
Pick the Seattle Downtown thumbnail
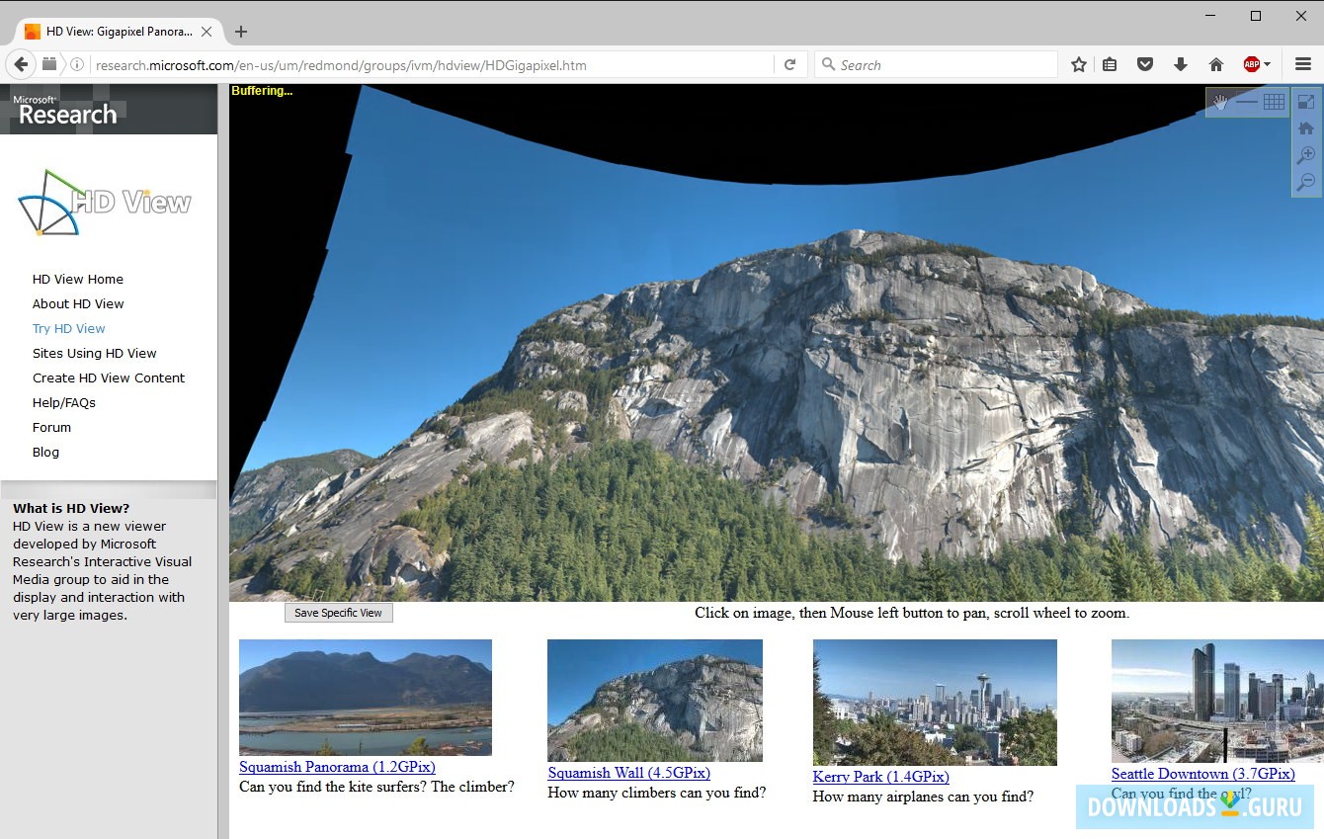coord(1217,702)
